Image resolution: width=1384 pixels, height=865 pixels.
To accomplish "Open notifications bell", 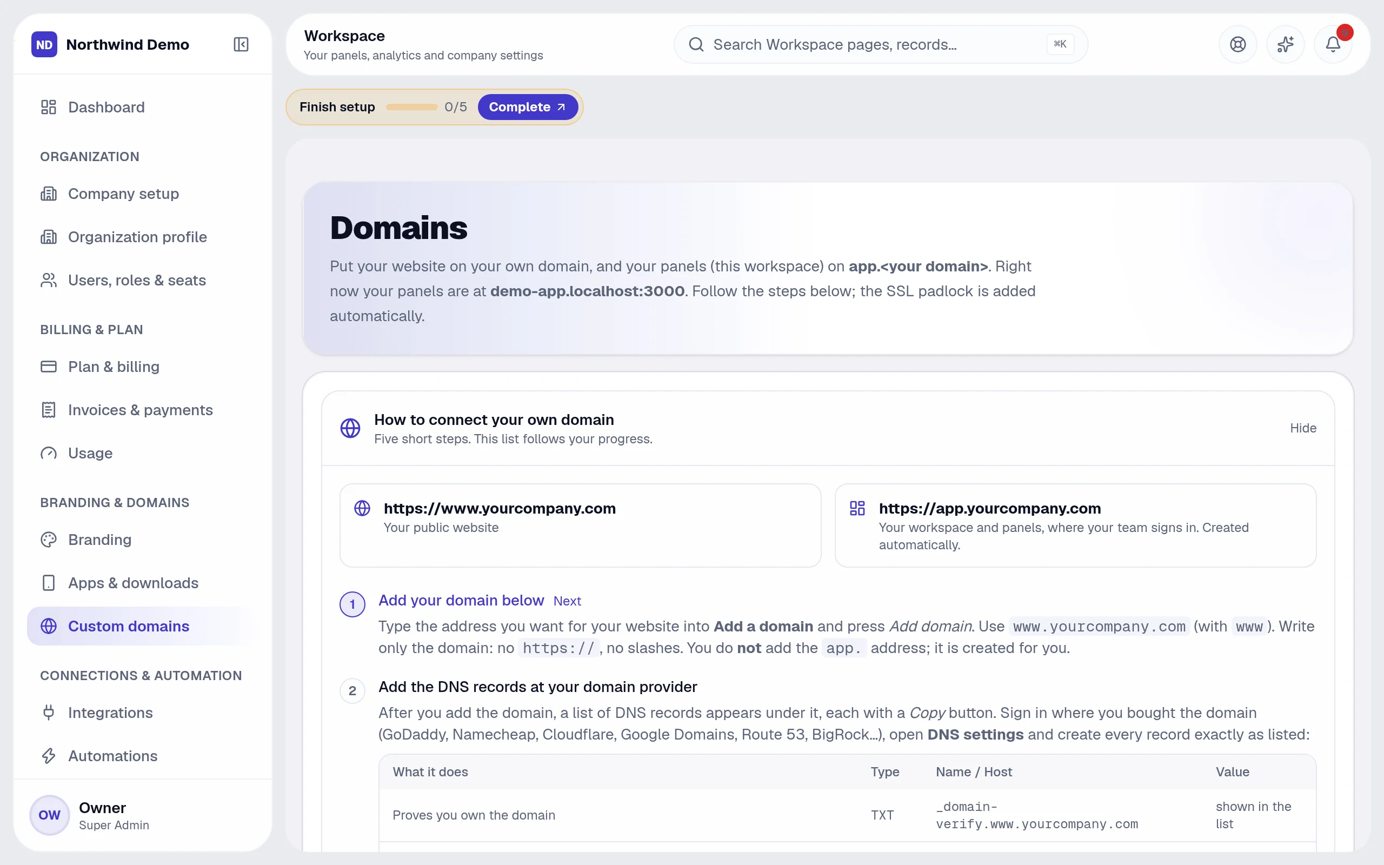I will [1333, 44].
